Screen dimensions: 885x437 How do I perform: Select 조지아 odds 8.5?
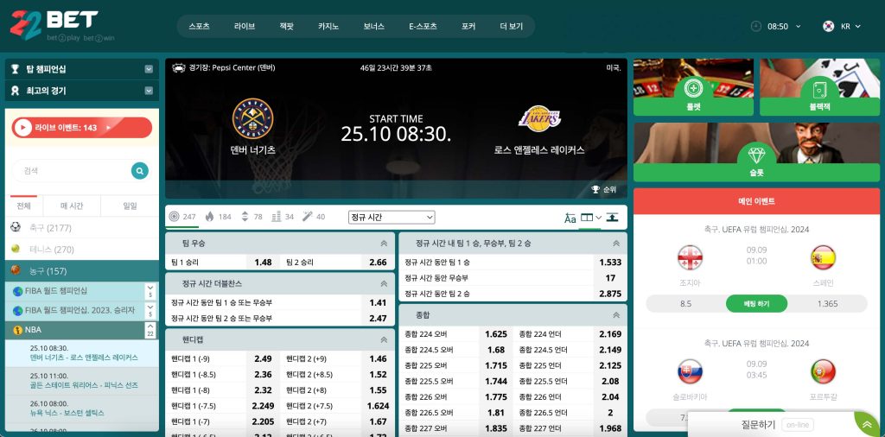coord(685,303)
